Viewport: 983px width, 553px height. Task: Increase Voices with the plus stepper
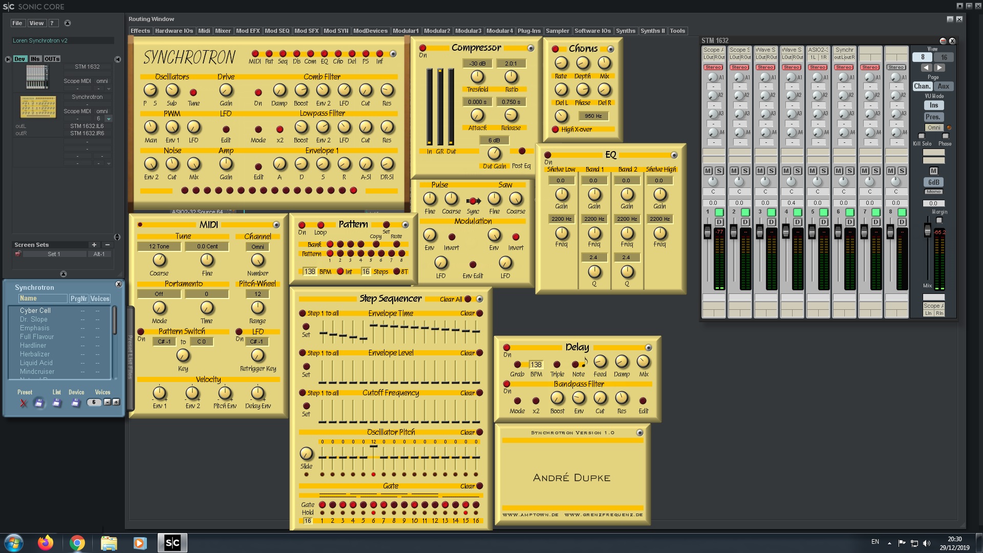click(x=116, y=402)
